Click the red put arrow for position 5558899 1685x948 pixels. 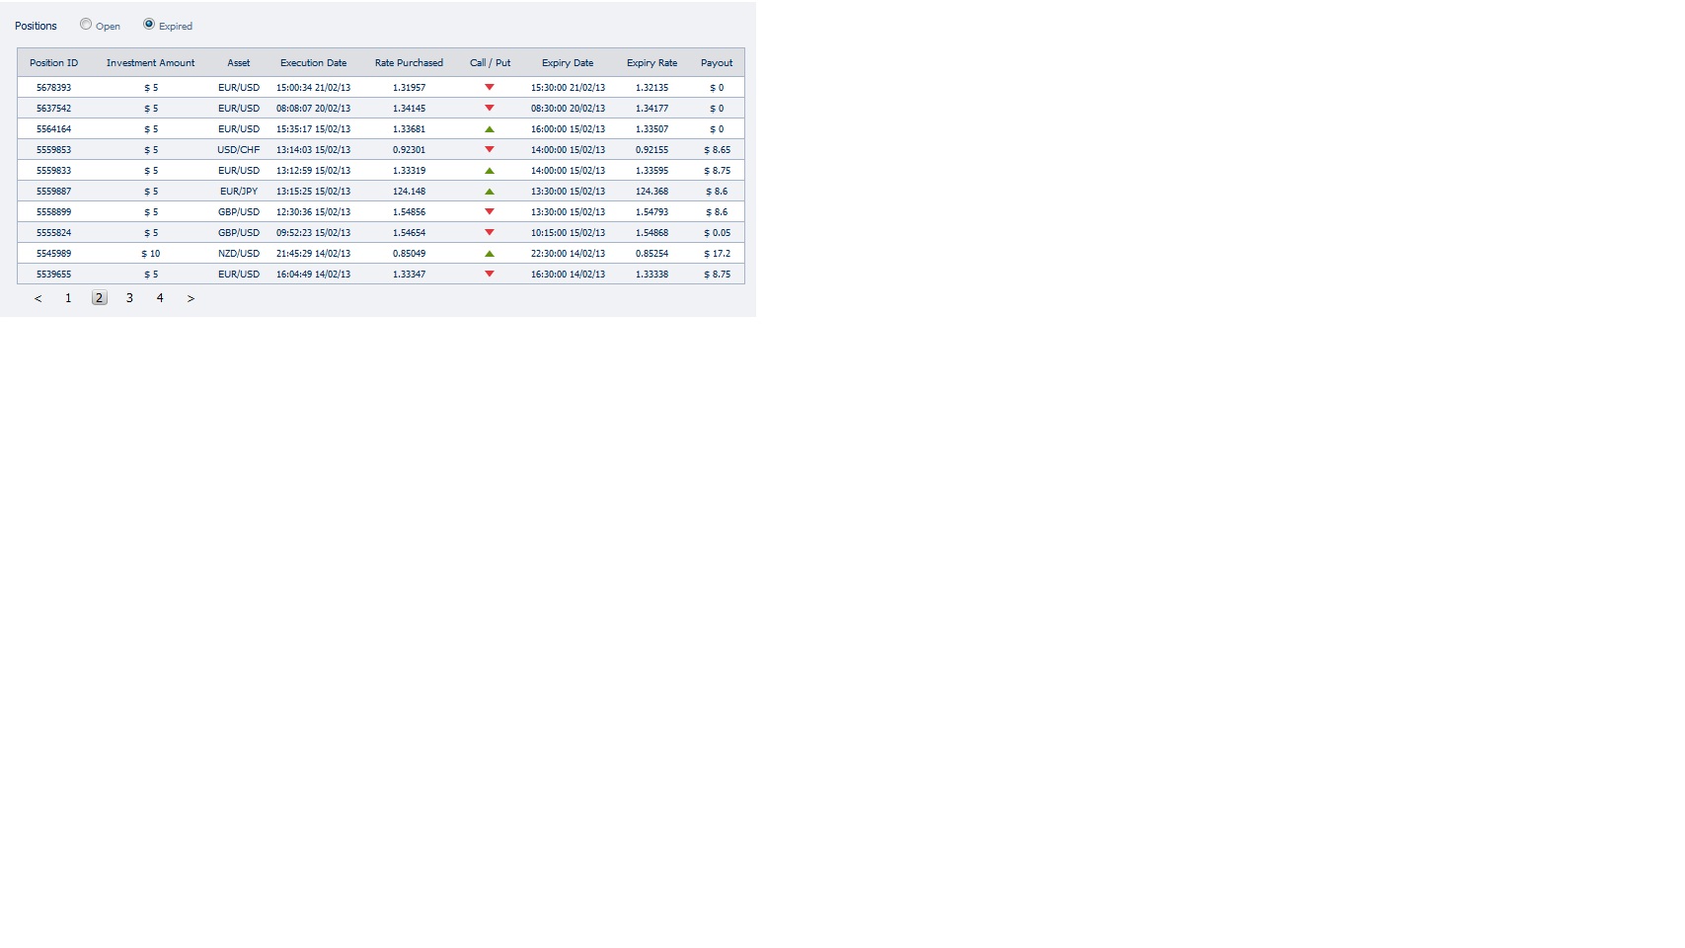pyautogui.click(x=490, y=212)
